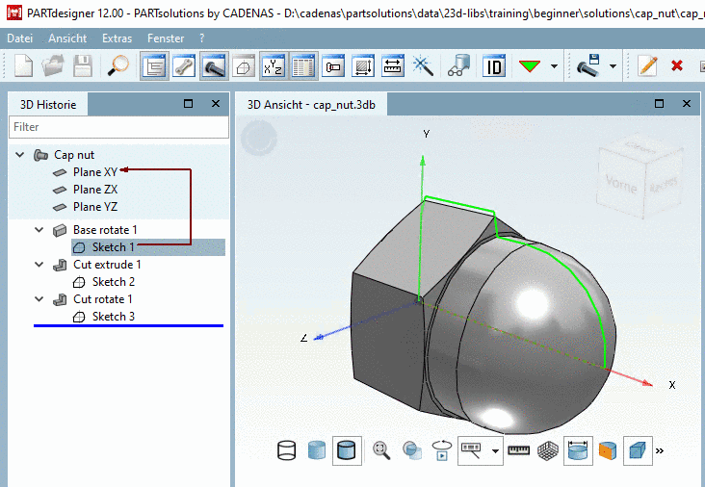This screenshot has width=705, height=487.
Task: Select the 3D Ansicht - cap_nut.3db tab
Action: (311, 105)
